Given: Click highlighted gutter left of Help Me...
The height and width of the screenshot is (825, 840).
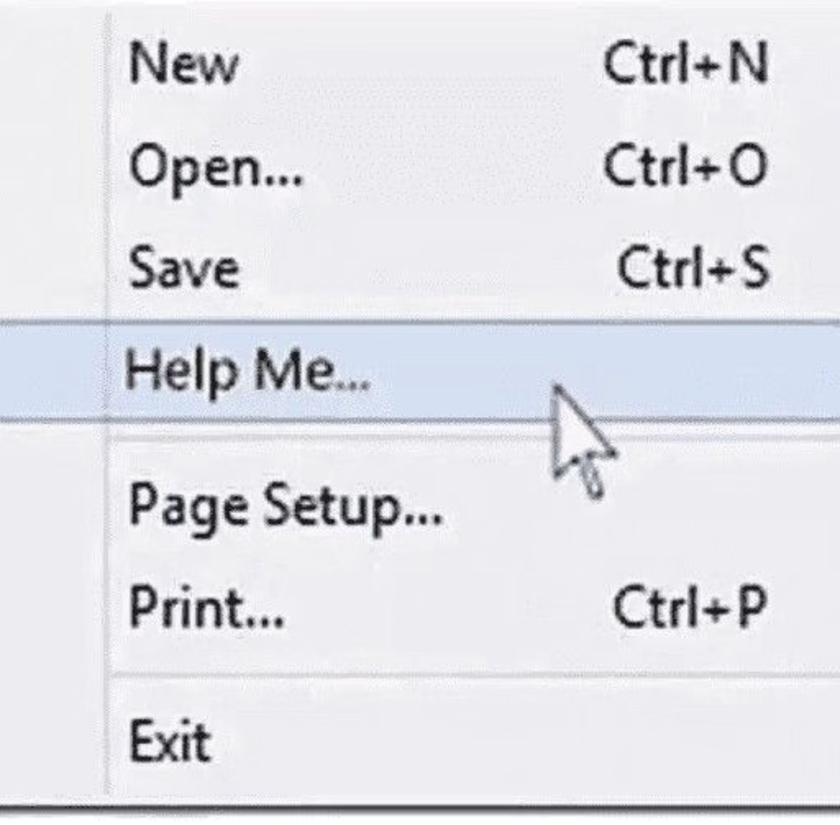Looking at the screenshot, I should click(53, 372).
